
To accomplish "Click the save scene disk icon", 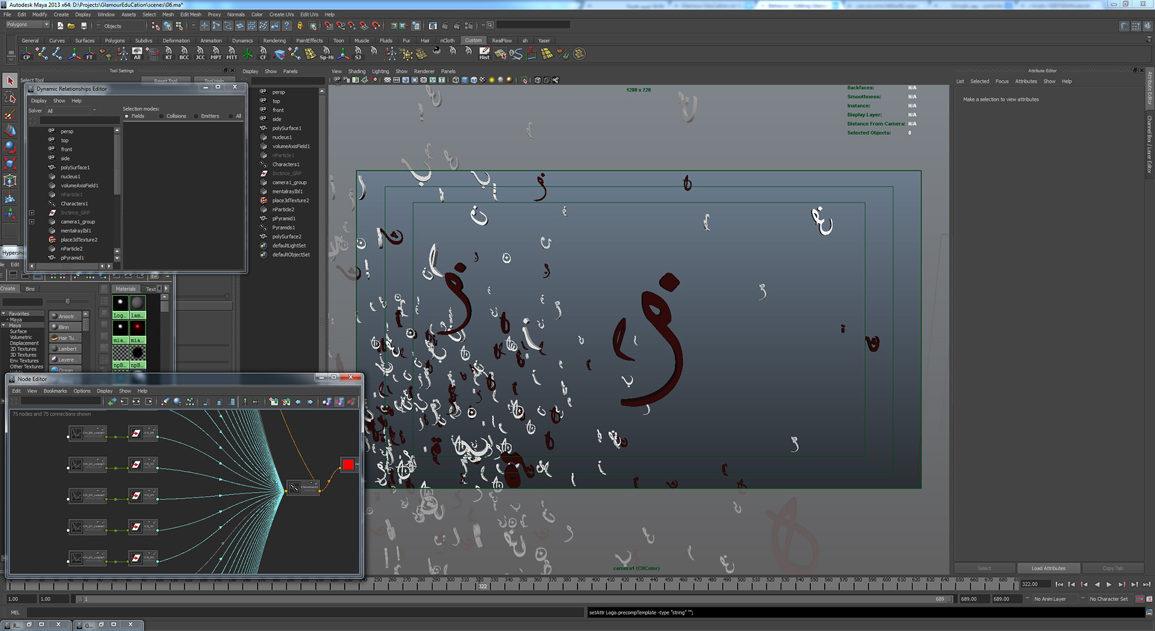I will (84, 26).
